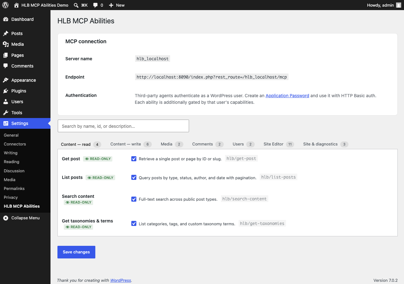404x284 pixels.
Task: Click the MCP endpoint URL code
Action: click(x=211, y=77)
